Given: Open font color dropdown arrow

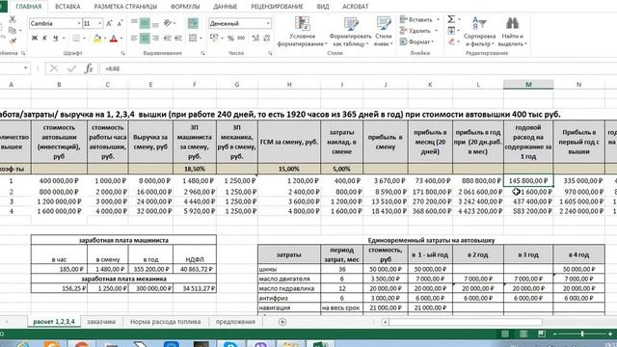Looking at the screenshot, I should point(121,39).
